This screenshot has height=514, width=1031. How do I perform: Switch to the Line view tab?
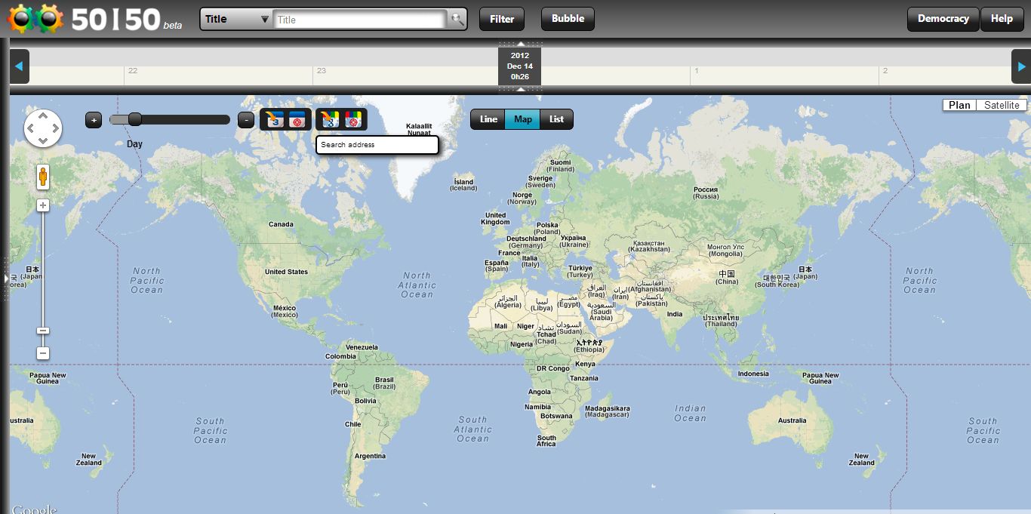488,119
